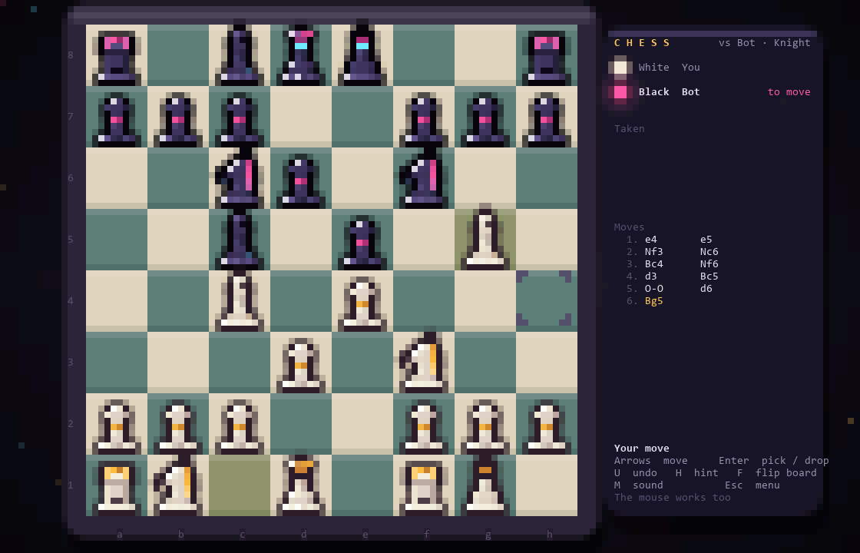Select the white pawn on h2

click(x=546, y=427)
